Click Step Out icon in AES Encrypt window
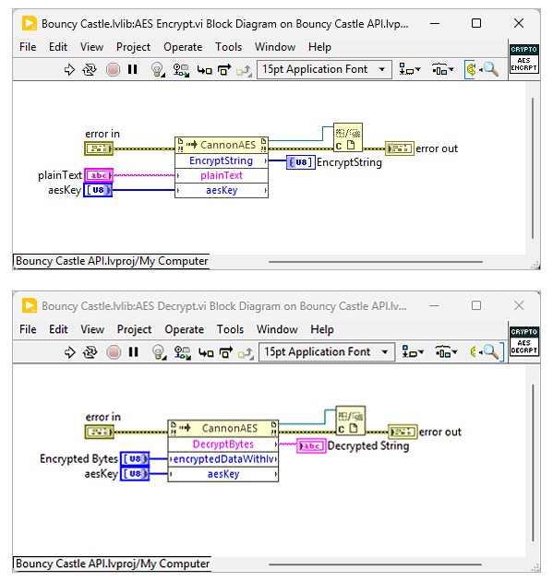Image resolution: width=553 pixels, height=581 pixels. coord(244,70)
